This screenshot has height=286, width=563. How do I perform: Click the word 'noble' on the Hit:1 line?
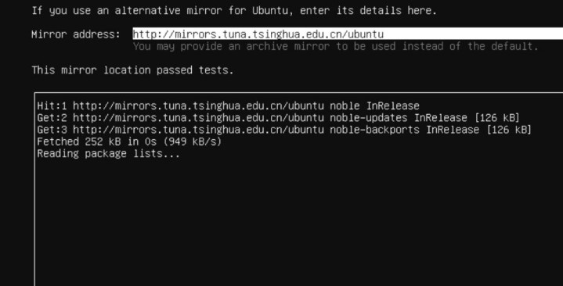[345, 105]
